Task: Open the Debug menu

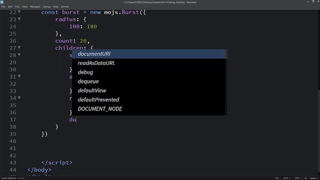Action: point(46,6)
